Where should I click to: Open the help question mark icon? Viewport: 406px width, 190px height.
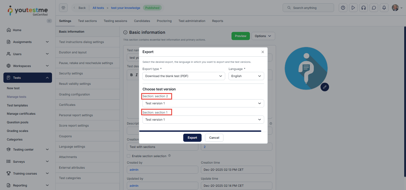tap(343, 8)
